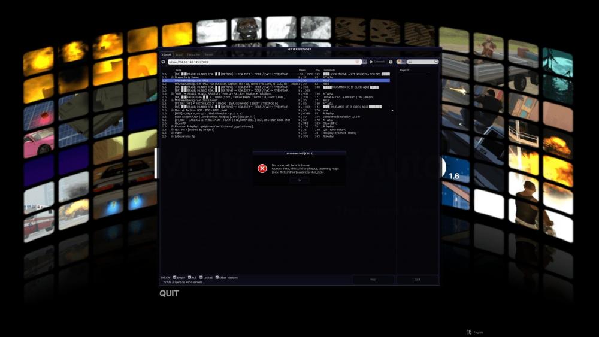Click the QUIT menu option

click(169, 293)
